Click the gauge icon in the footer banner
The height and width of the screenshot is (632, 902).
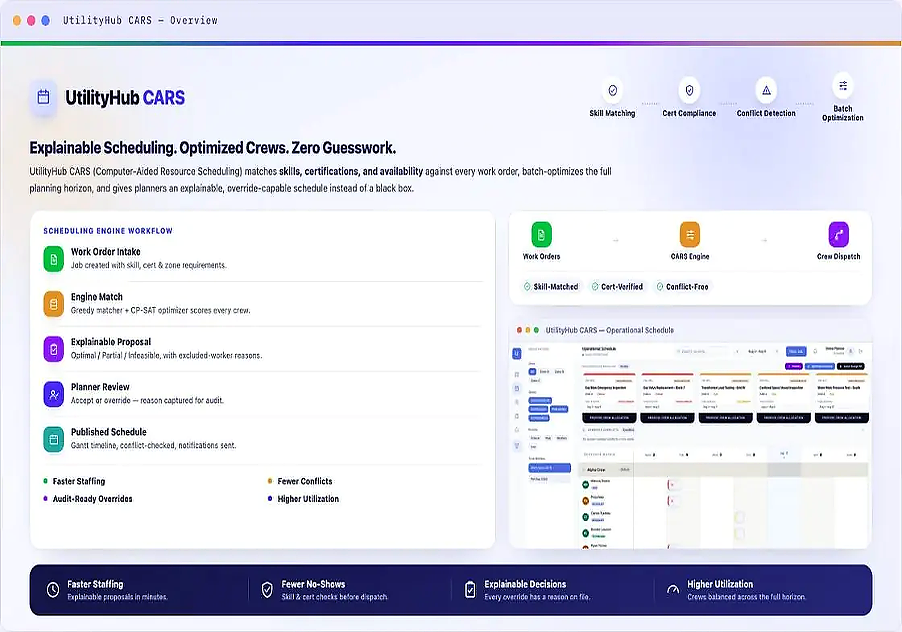click(x=673, y=590)
